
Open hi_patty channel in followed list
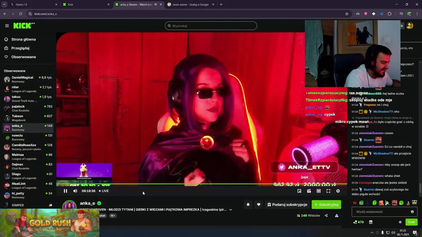tap(28, 195)
